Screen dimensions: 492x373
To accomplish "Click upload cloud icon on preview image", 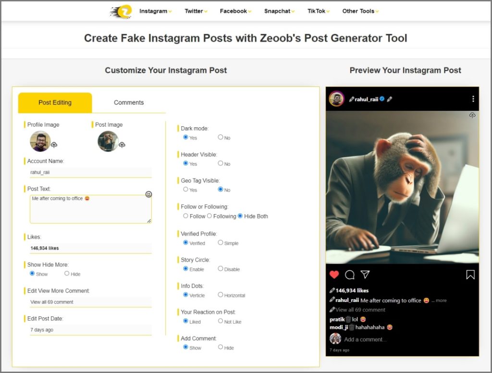I will click(472, 115).
